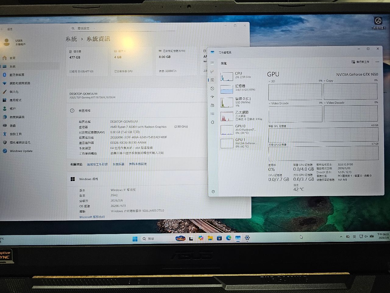The height and width of the screenshot is (293, 390).
Task: Open the Users icon in Task Manager sidebar
Action: coord(212,105)
